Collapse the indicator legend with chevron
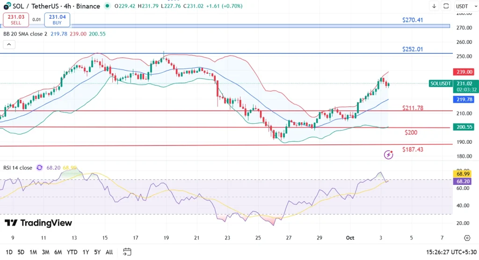Screen dimensions: 479x260 [x=9, y=44]
